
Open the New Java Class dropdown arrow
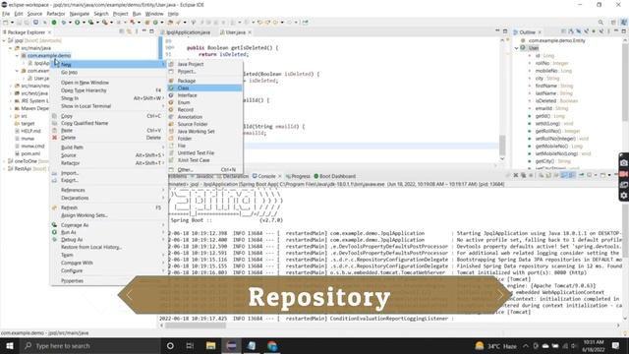(x=161, y=22)
